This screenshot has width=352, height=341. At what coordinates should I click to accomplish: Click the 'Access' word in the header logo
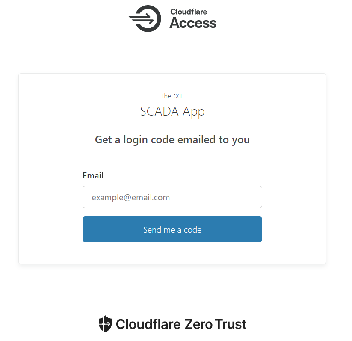(193, 23)
